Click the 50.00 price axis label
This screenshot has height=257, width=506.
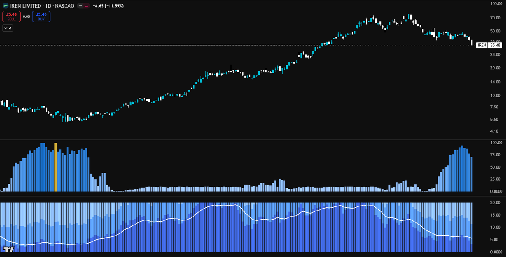coord(495,32)
